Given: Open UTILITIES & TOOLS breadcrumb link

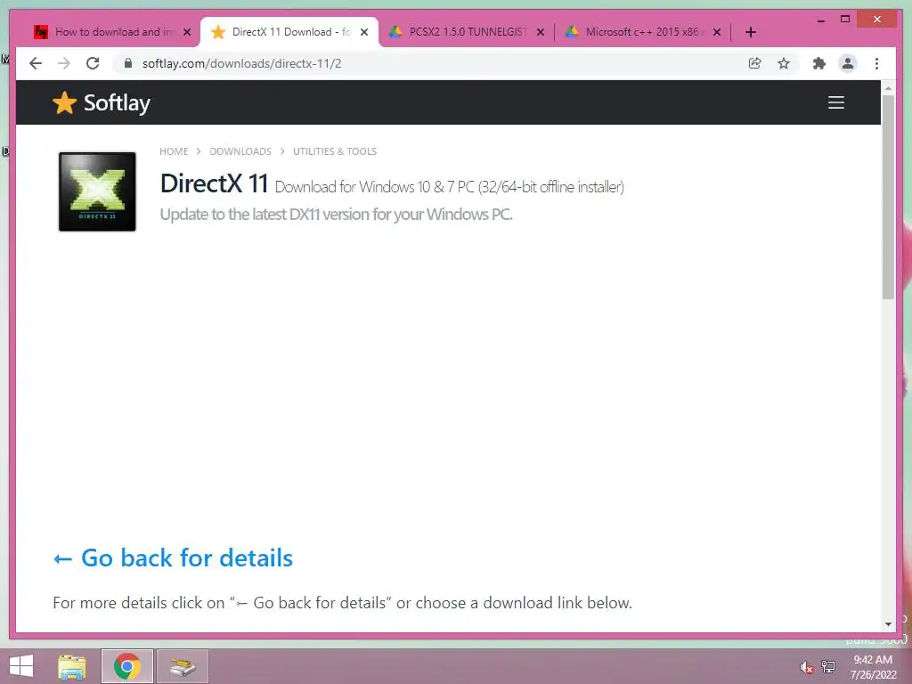Looking at the screenshot, I should pyautogui.click(x=335, y=151).
